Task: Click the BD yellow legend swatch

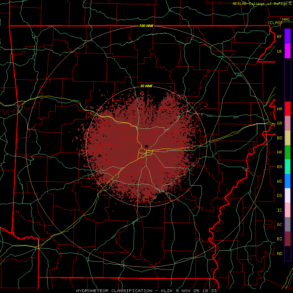Action: 287,138
